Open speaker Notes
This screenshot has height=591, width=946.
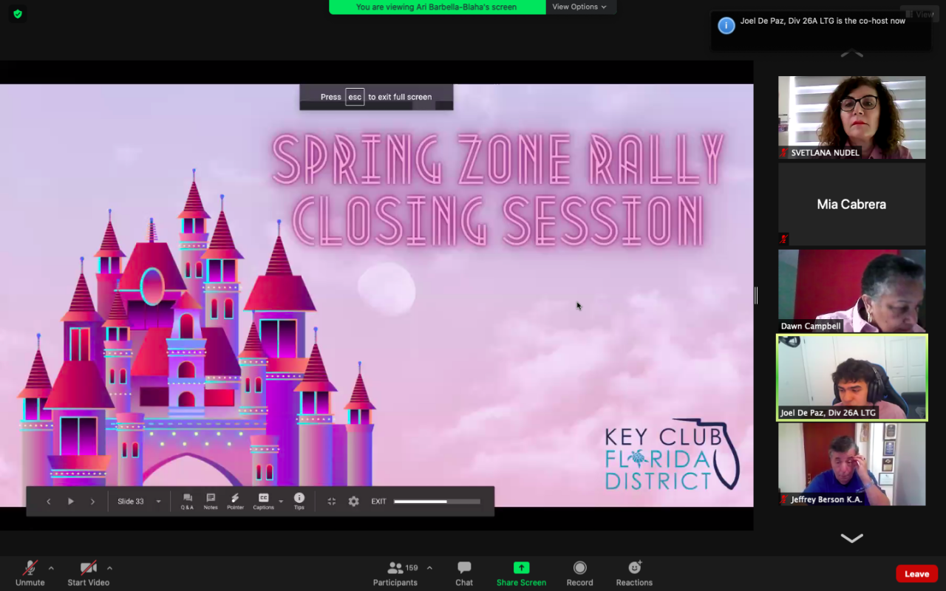coord(211,502)
